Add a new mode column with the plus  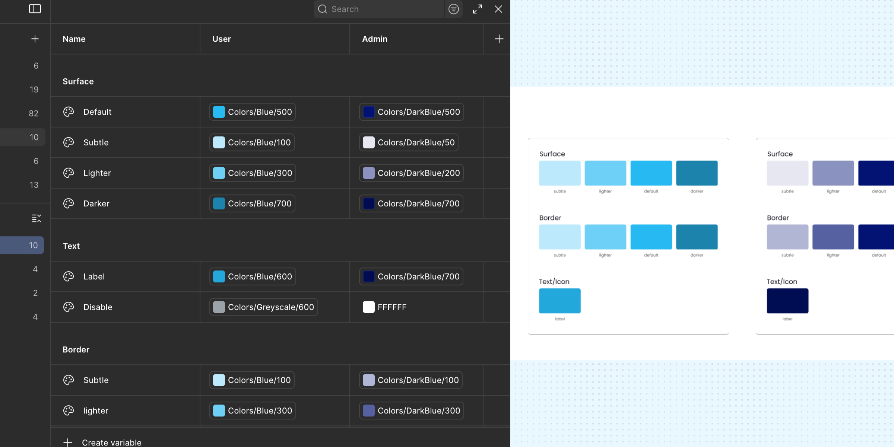499,39
